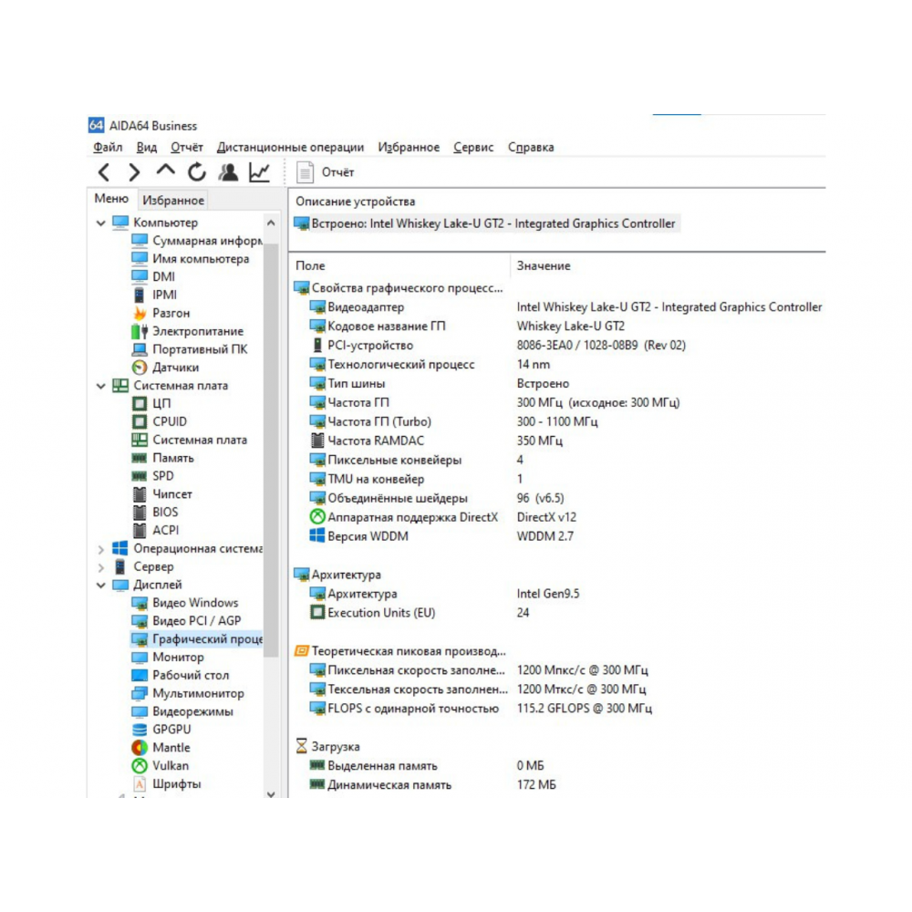Screen dimensions: 912x912
Task: Click the GPGPU stacked disk icon
Action: click(x=140, y=730)
